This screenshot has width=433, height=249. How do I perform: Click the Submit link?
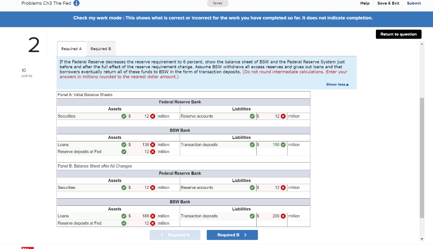(414, 3)
